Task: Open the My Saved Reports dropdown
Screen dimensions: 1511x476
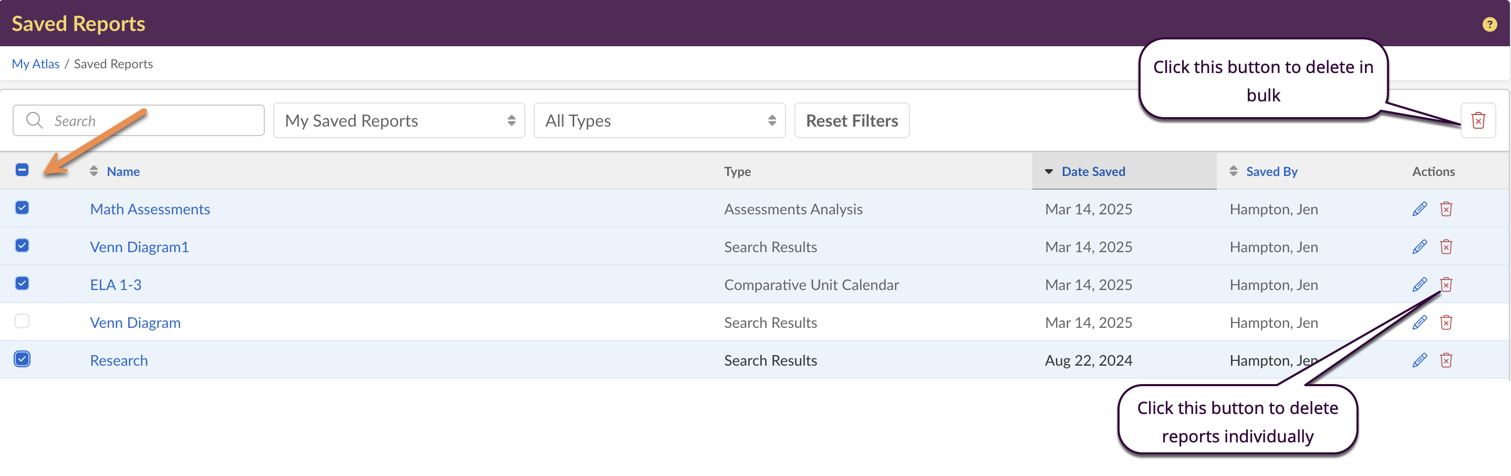Action: 399,121
